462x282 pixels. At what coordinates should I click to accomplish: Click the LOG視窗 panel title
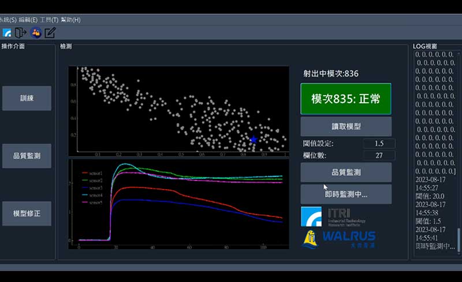click(424, 46)
